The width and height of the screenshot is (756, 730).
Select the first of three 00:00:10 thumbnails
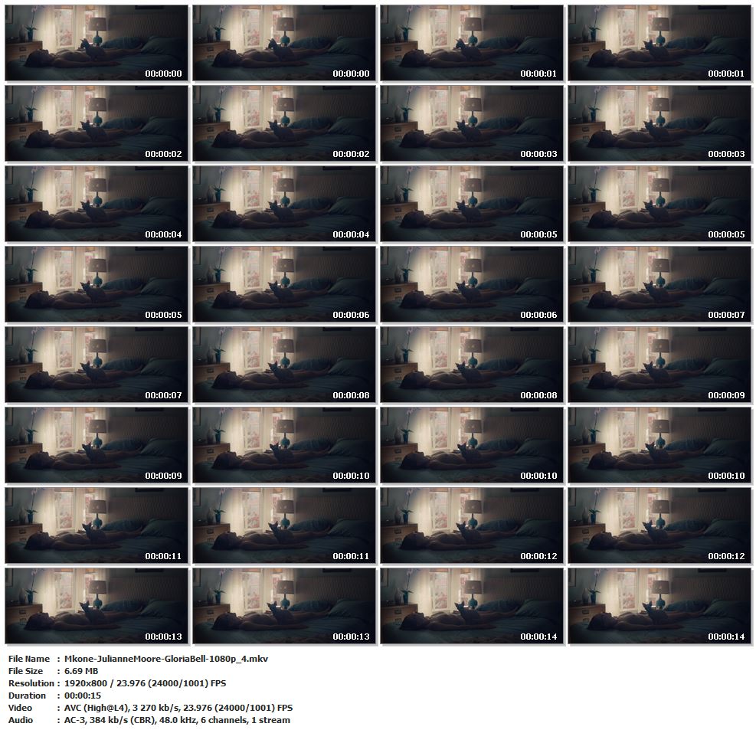tap(284, 446)
